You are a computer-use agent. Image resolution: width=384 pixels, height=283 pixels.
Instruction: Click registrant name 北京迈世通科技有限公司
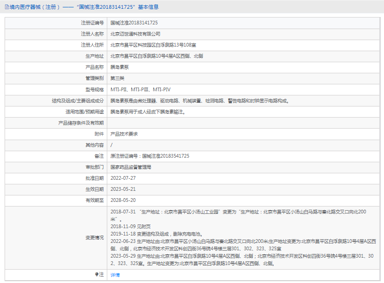[135, 34]
